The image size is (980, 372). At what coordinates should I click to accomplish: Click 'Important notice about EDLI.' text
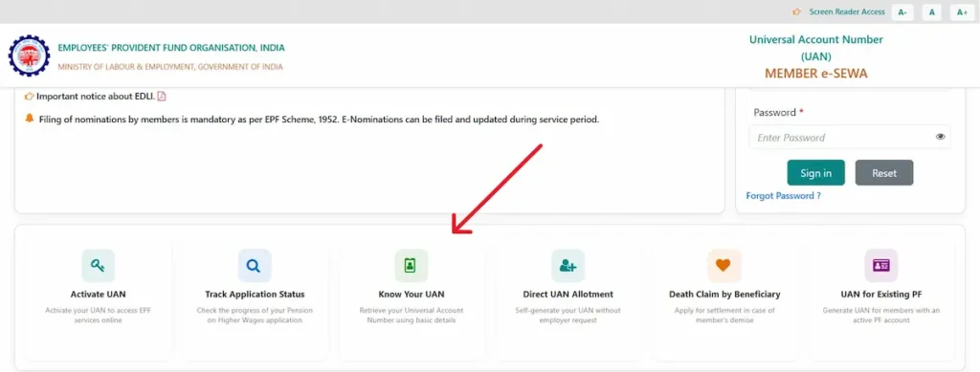click(96, 97)
